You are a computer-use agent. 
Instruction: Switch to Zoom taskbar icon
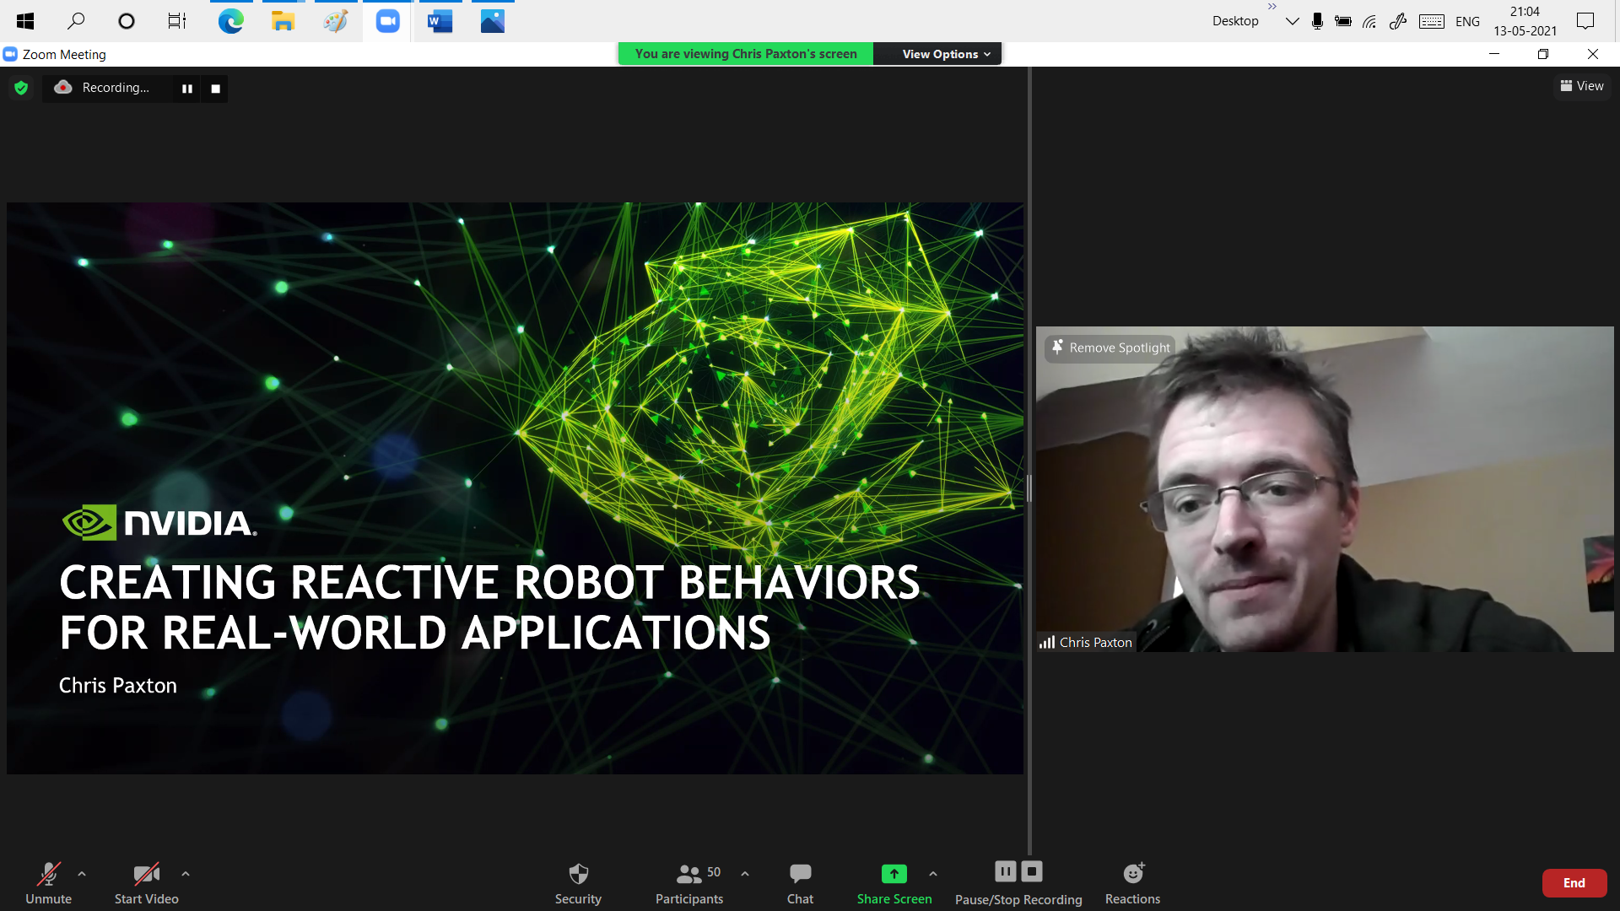click(387, 21)
